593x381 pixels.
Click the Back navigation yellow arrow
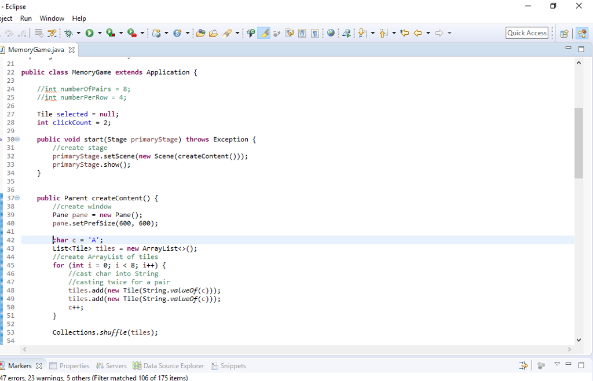tap(418, 33)
